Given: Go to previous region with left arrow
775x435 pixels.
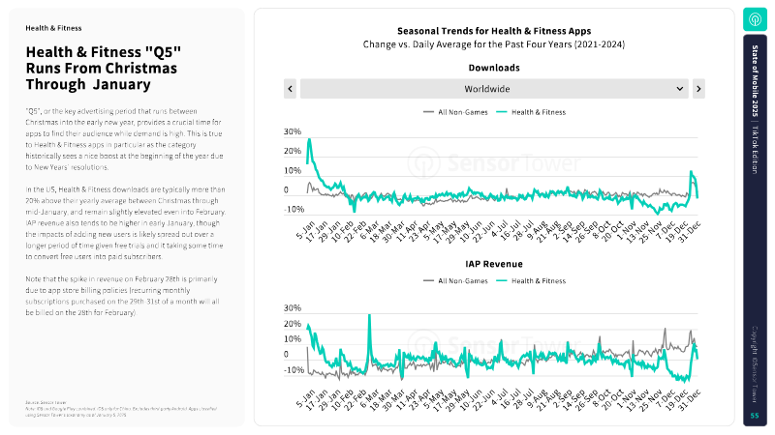Looking at the screenshot, I should point(290,89).
